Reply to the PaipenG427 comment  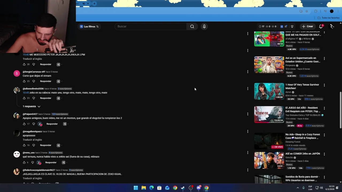(x=52, y=124)
